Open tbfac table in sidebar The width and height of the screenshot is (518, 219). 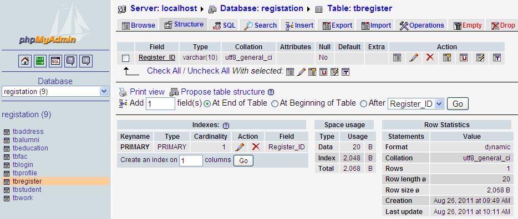(20, 157)
